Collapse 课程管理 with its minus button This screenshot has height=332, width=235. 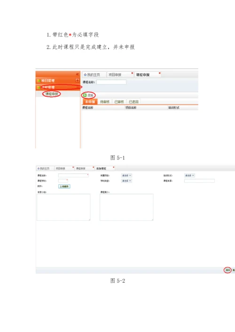tap(78, 87)
